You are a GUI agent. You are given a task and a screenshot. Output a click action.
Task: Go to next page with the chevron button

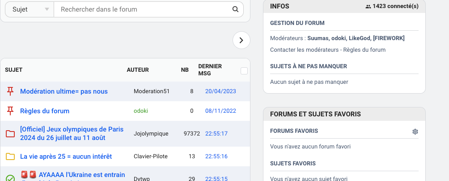[x=241, y=40]
